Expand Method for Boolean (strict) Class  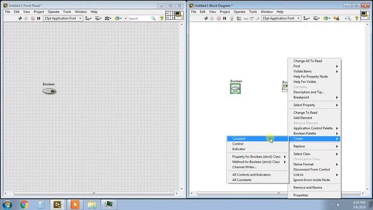tap(258, 162)
